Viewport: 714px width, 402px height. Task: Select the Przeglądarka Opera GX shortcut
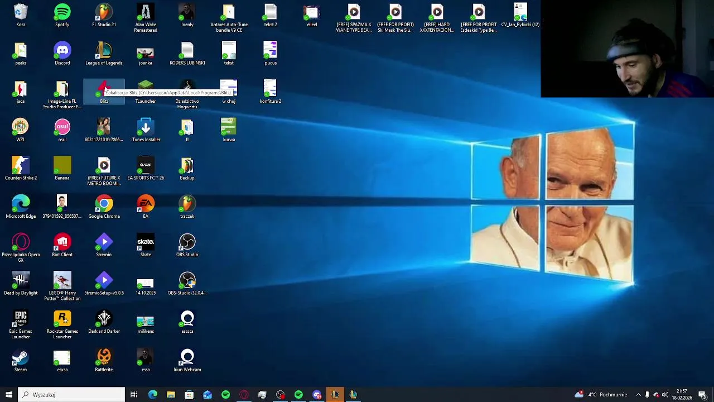(x=21, y=248)
